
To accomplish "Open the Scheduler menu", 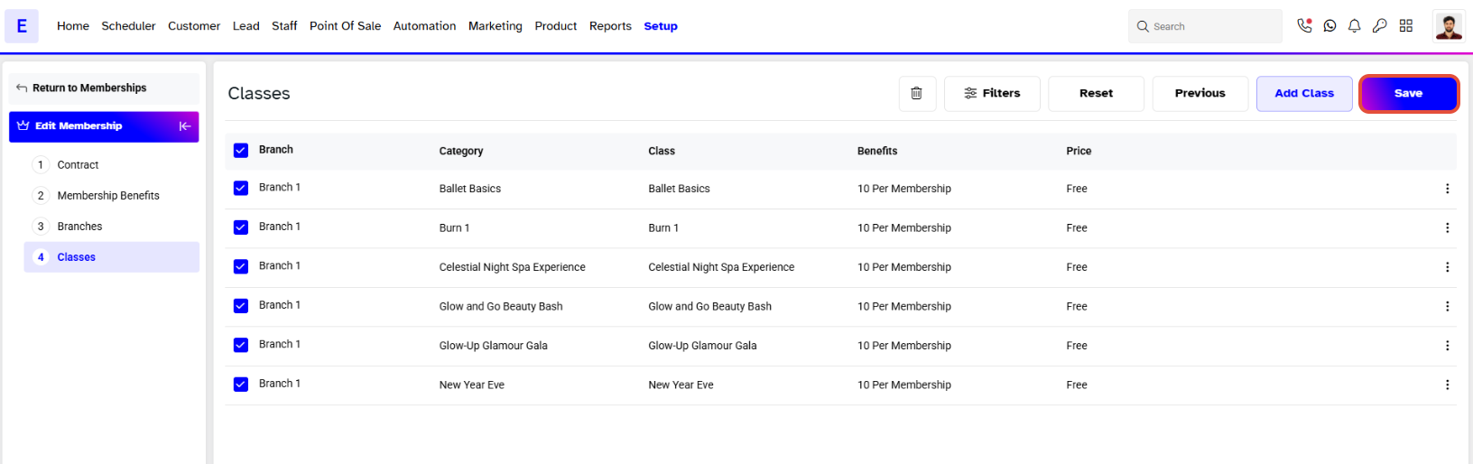I will (x=128, y=26).
